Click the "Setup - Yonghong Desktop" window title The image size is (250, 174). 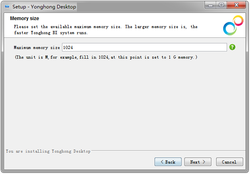pos(44,7)
